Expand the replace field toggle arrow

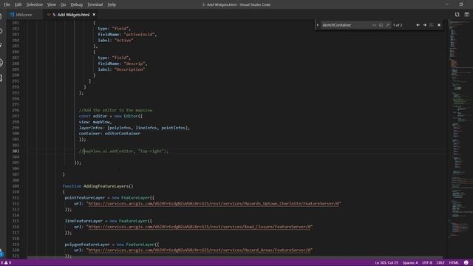click(x=318, y=25)
